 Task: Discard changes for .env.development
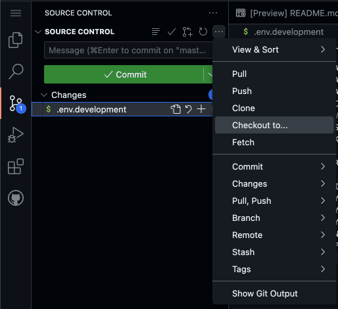point(188,109)
